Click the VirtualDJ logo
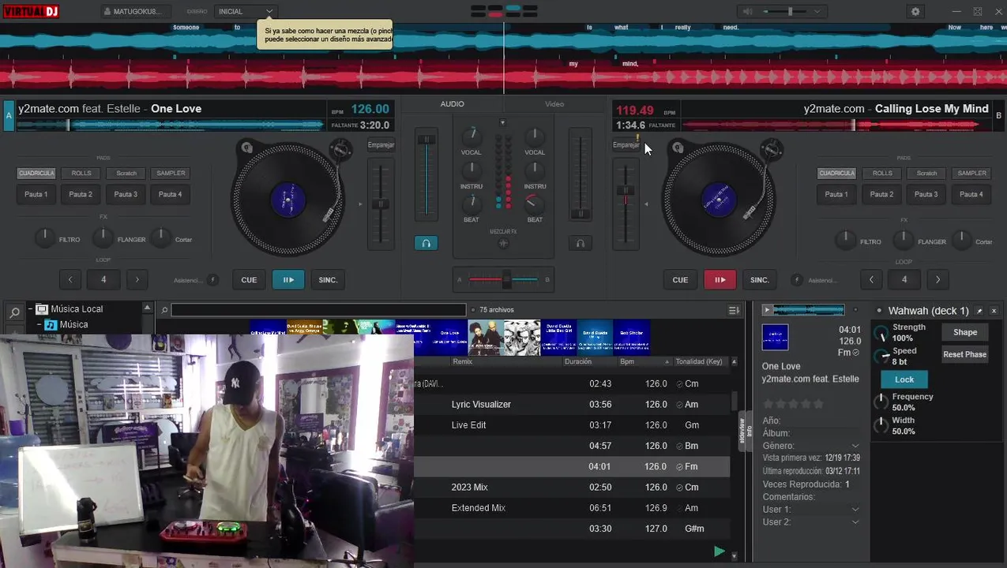Image resolution: width=1007 pixels, height=568 pixels. point(30,11)
